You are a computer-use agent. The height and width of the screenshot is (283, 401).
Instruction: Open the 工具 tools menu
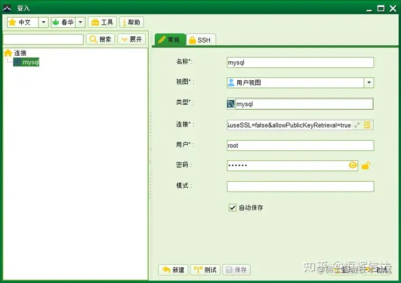(102, 22)
